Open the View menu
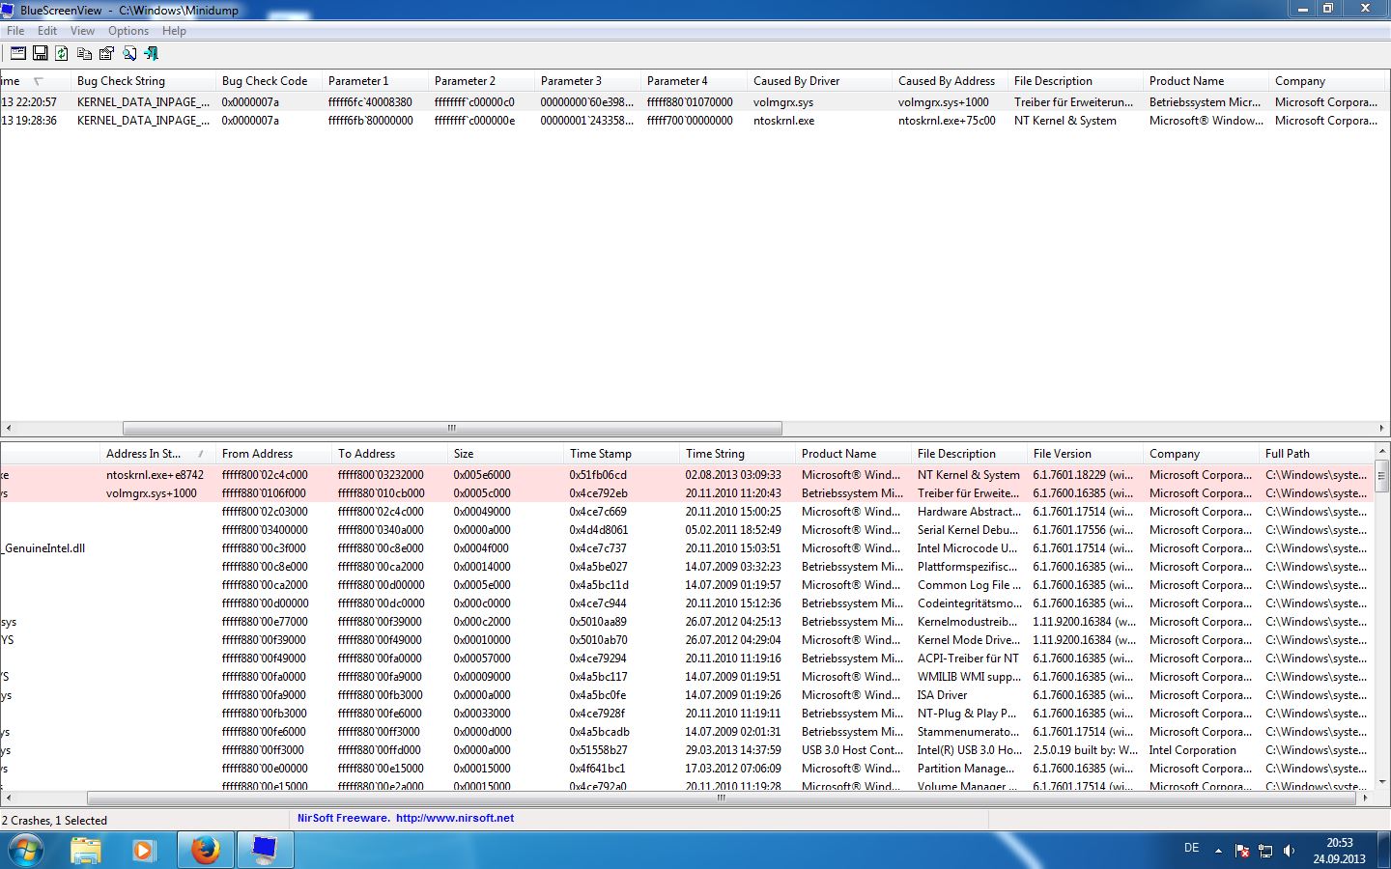Screen dimensions: 1391x869 tap(82, 31)
